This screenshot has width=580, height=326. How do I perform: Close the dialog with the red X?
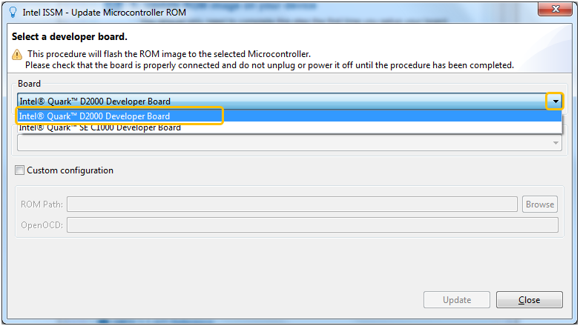click(x=555, y=9)
